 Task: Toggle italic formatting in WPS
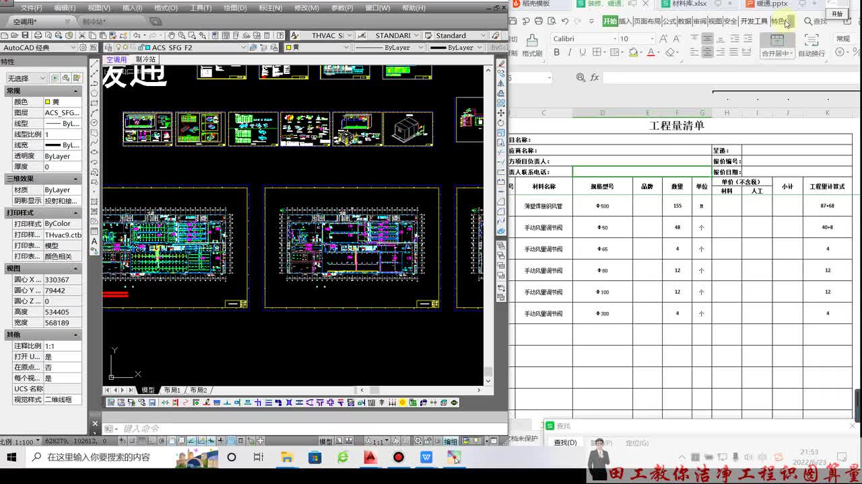click(569, 52)
